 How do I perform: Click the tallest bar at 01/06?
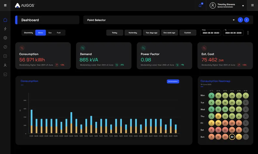32,121
